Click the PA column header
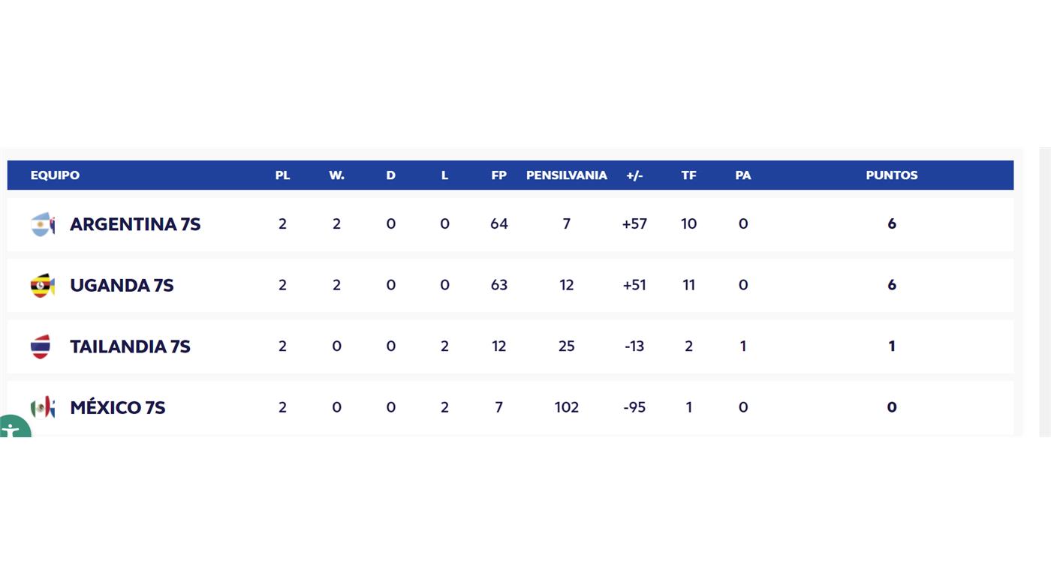 (742, 175)
